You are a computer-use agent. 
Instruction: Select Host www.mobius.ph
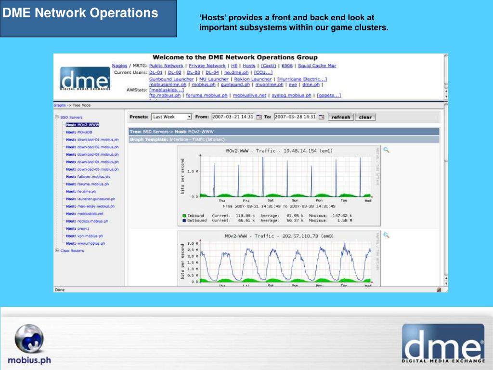click(x=86, y=243)
